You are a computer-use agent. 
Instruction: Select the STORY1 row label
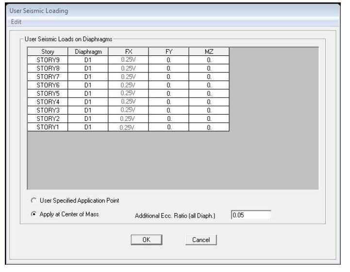tap(48, 127)
